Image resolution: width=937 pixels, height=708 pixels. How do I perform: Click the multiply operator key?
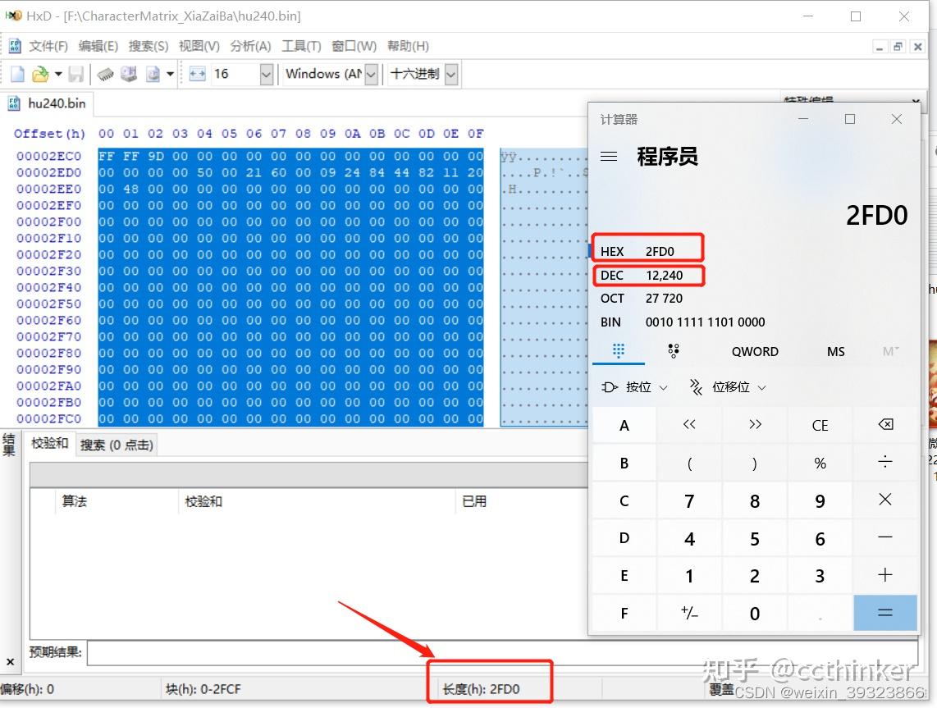click(x=885, y=500)
